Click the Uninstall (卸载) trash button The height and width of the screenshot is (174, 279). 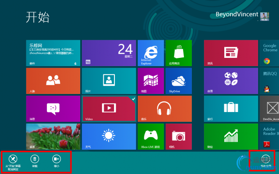[35, 161]
